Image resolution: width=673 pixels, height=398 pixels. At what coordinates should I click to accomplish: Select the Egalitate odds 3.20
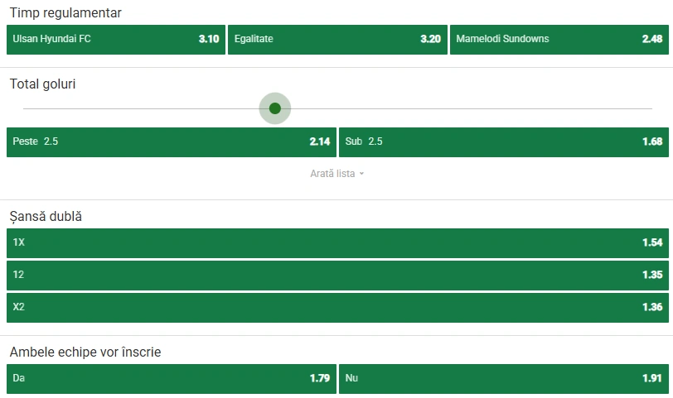pyautogui.click(x=337, y=40)
